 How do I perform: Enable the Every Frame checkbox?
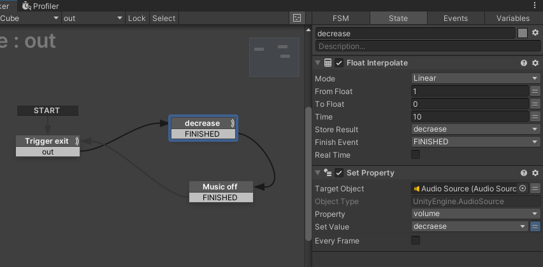416,240
